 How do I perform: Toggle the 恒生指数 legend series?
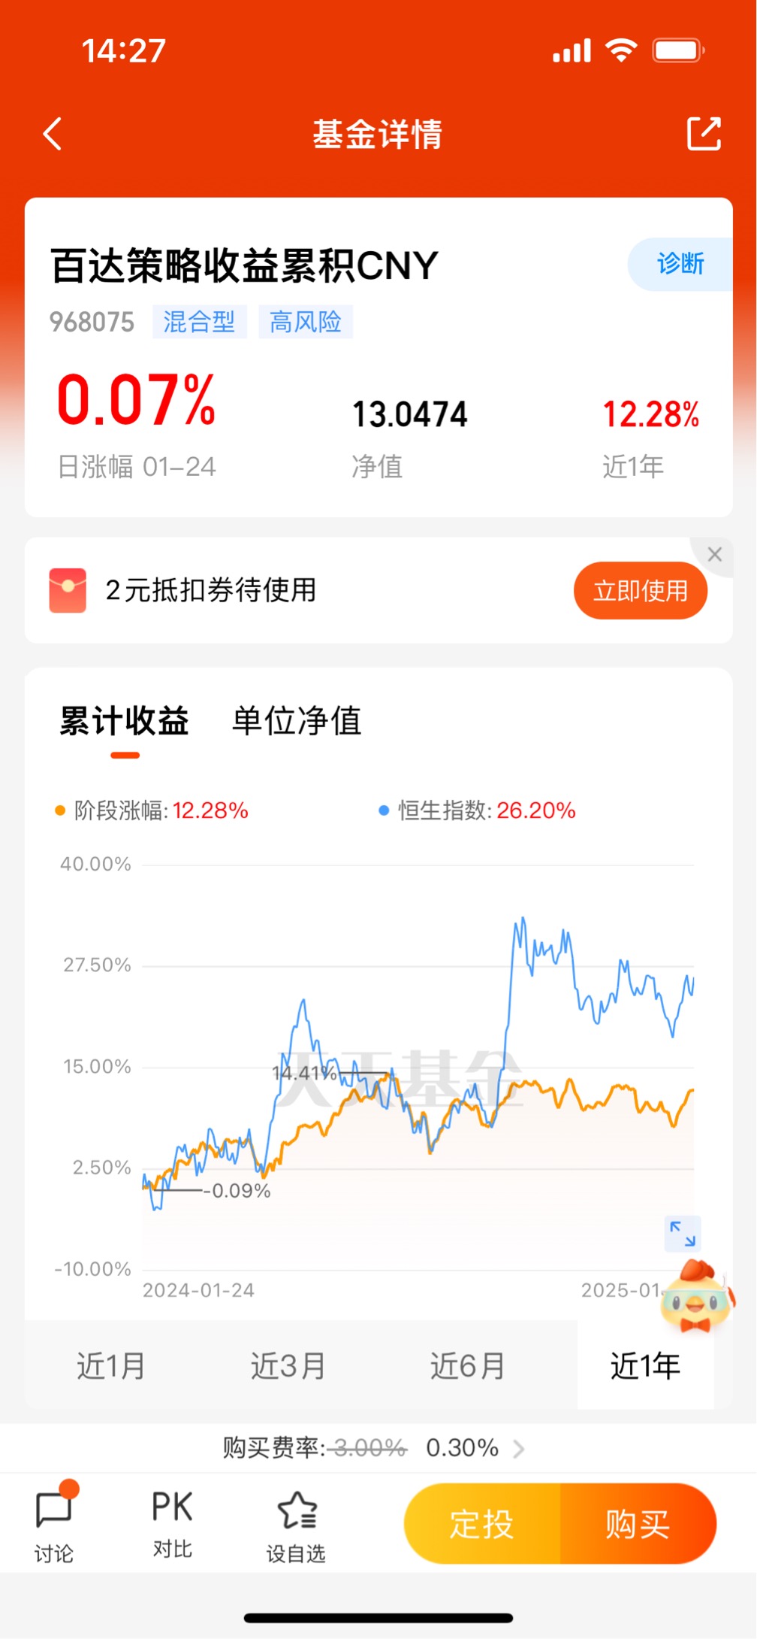point(477,810)
